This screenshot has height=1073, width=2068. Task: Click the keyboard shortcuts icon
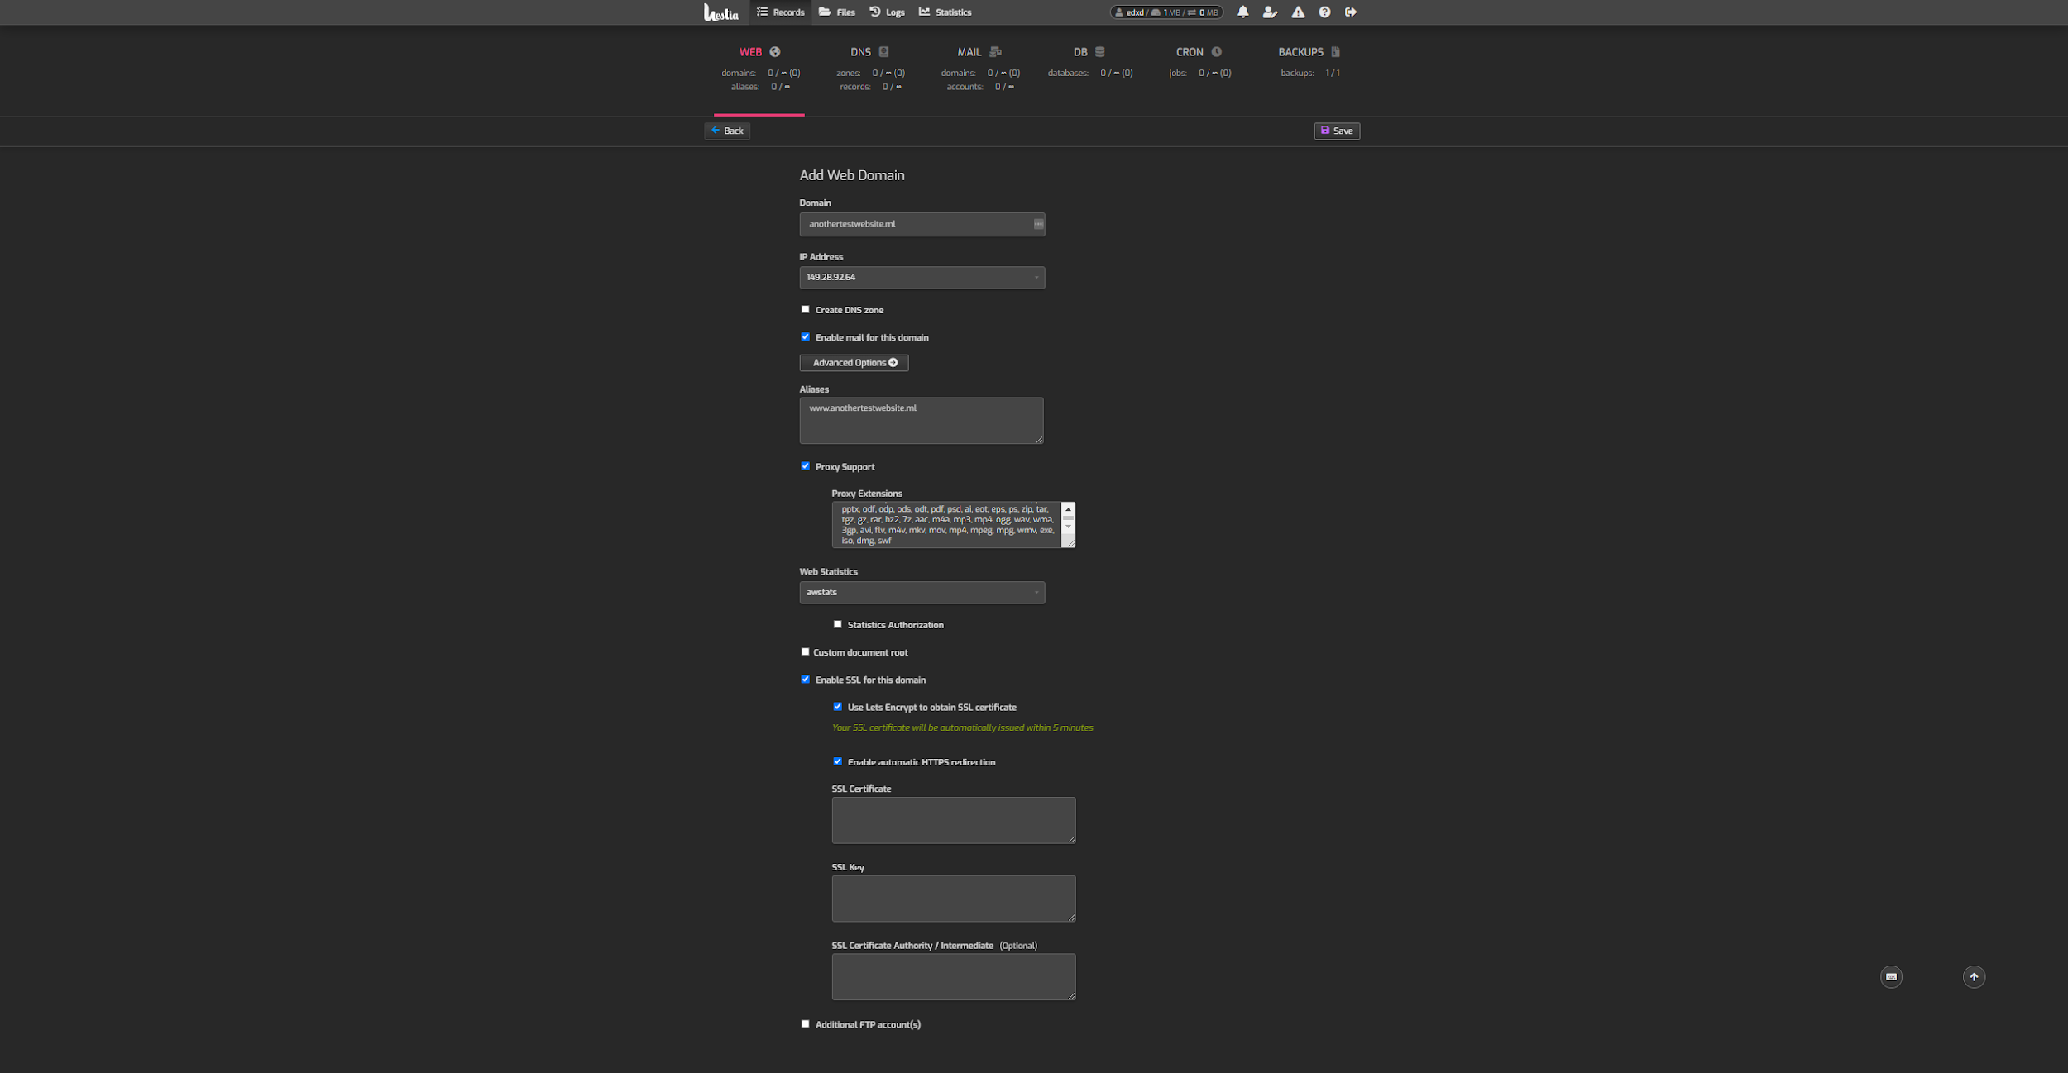pyautogui.click(x=1891, y=977)
